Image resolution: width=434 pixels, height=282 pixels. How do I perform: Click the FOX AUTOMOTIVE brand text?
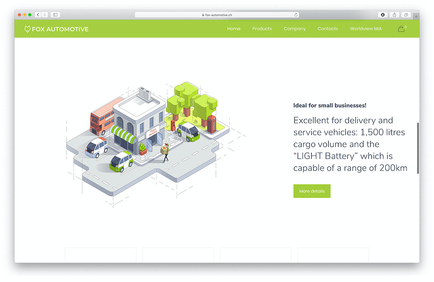point(60,29)
